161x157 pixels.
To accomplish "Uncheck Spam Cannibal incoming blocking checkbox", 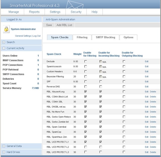I will (x=101, y=127).
